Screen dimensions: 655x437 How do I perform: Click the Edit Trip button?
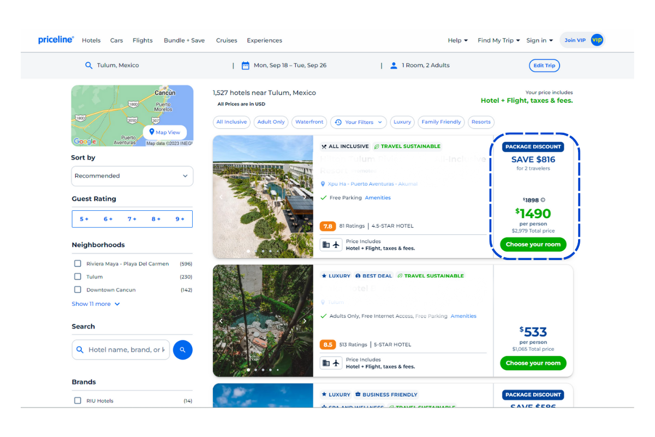tap(544, 66)
